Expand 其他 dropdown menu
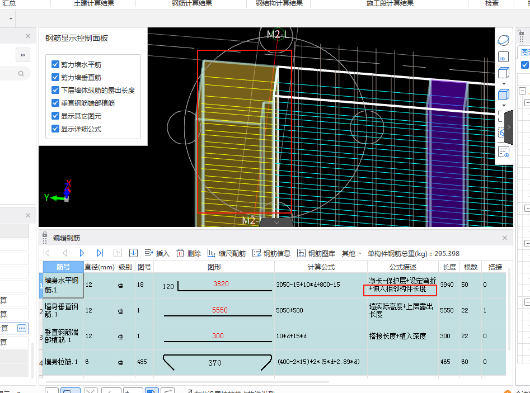The width and height of the screenshot is (530, 393). pyautogui.click(x=351, y=253)
